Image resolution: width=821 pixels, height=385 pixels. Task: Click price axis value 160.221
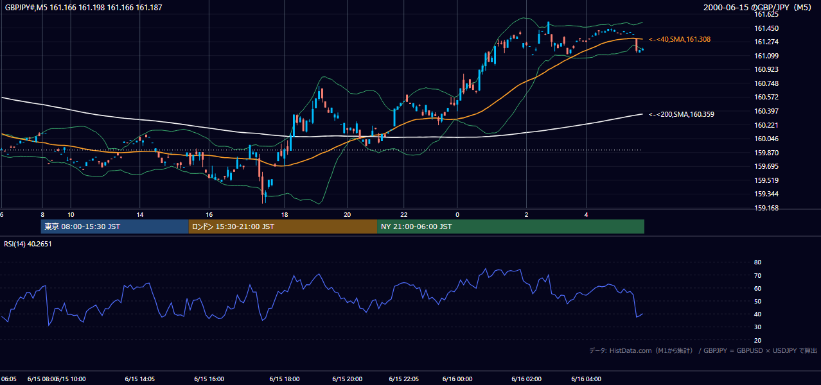pyautogui.click(x=766, y=125)
